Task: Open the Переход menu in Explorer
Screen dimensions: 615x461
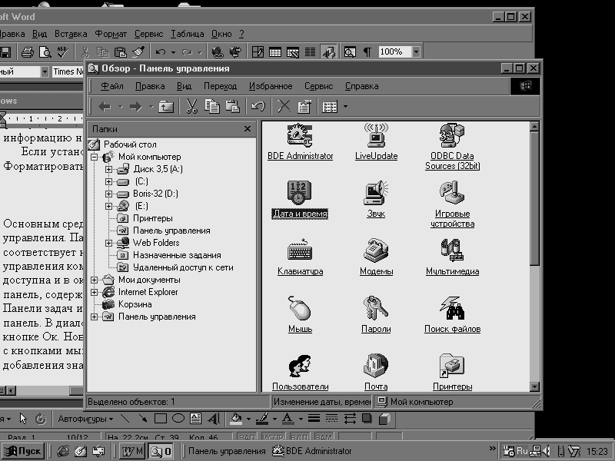Action: (x=220, y=86)
